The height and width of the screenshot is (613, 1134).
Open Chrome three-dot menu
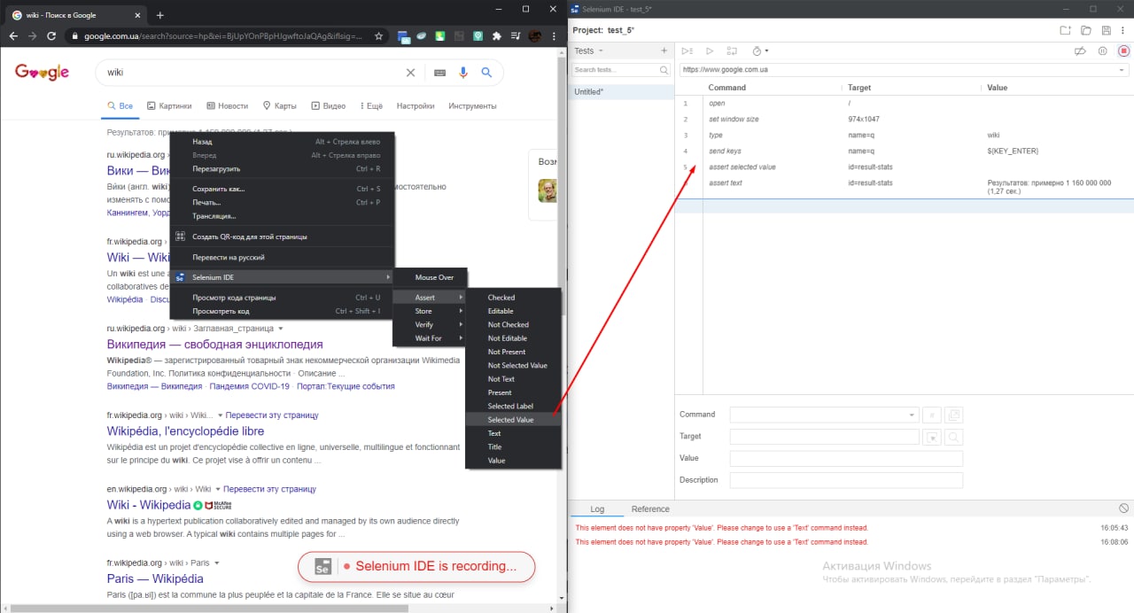555,35
